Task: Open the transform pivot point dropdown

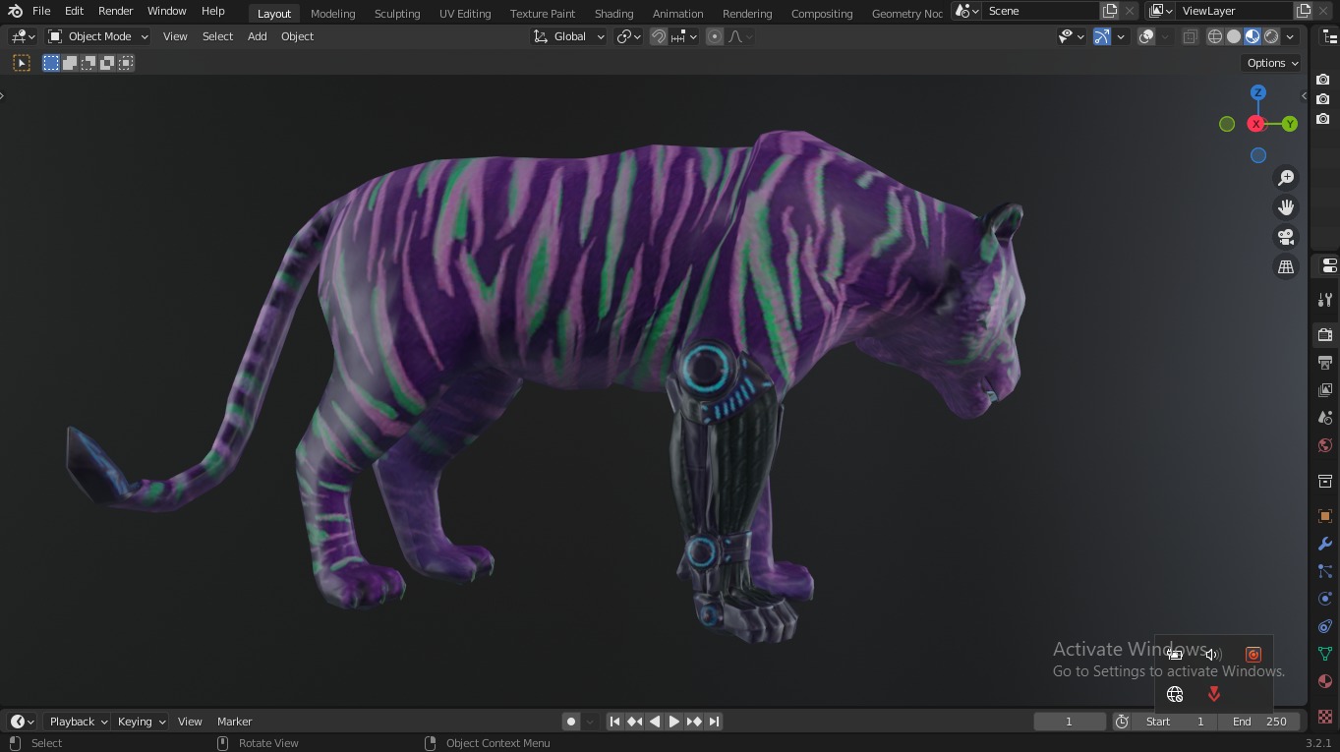Action: coord(628,36)
